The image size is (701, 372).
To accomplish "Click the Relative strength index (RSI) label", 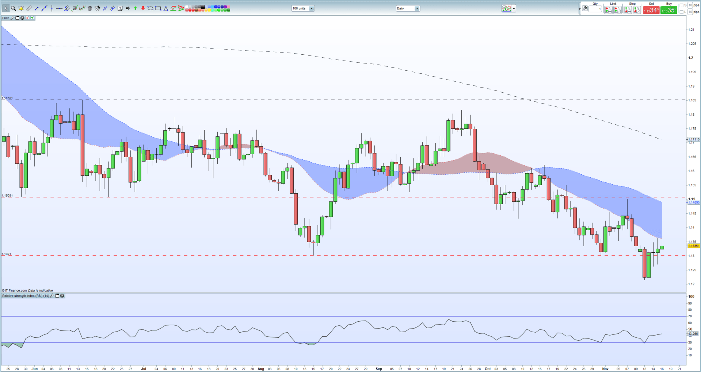I will pos(26,296).
